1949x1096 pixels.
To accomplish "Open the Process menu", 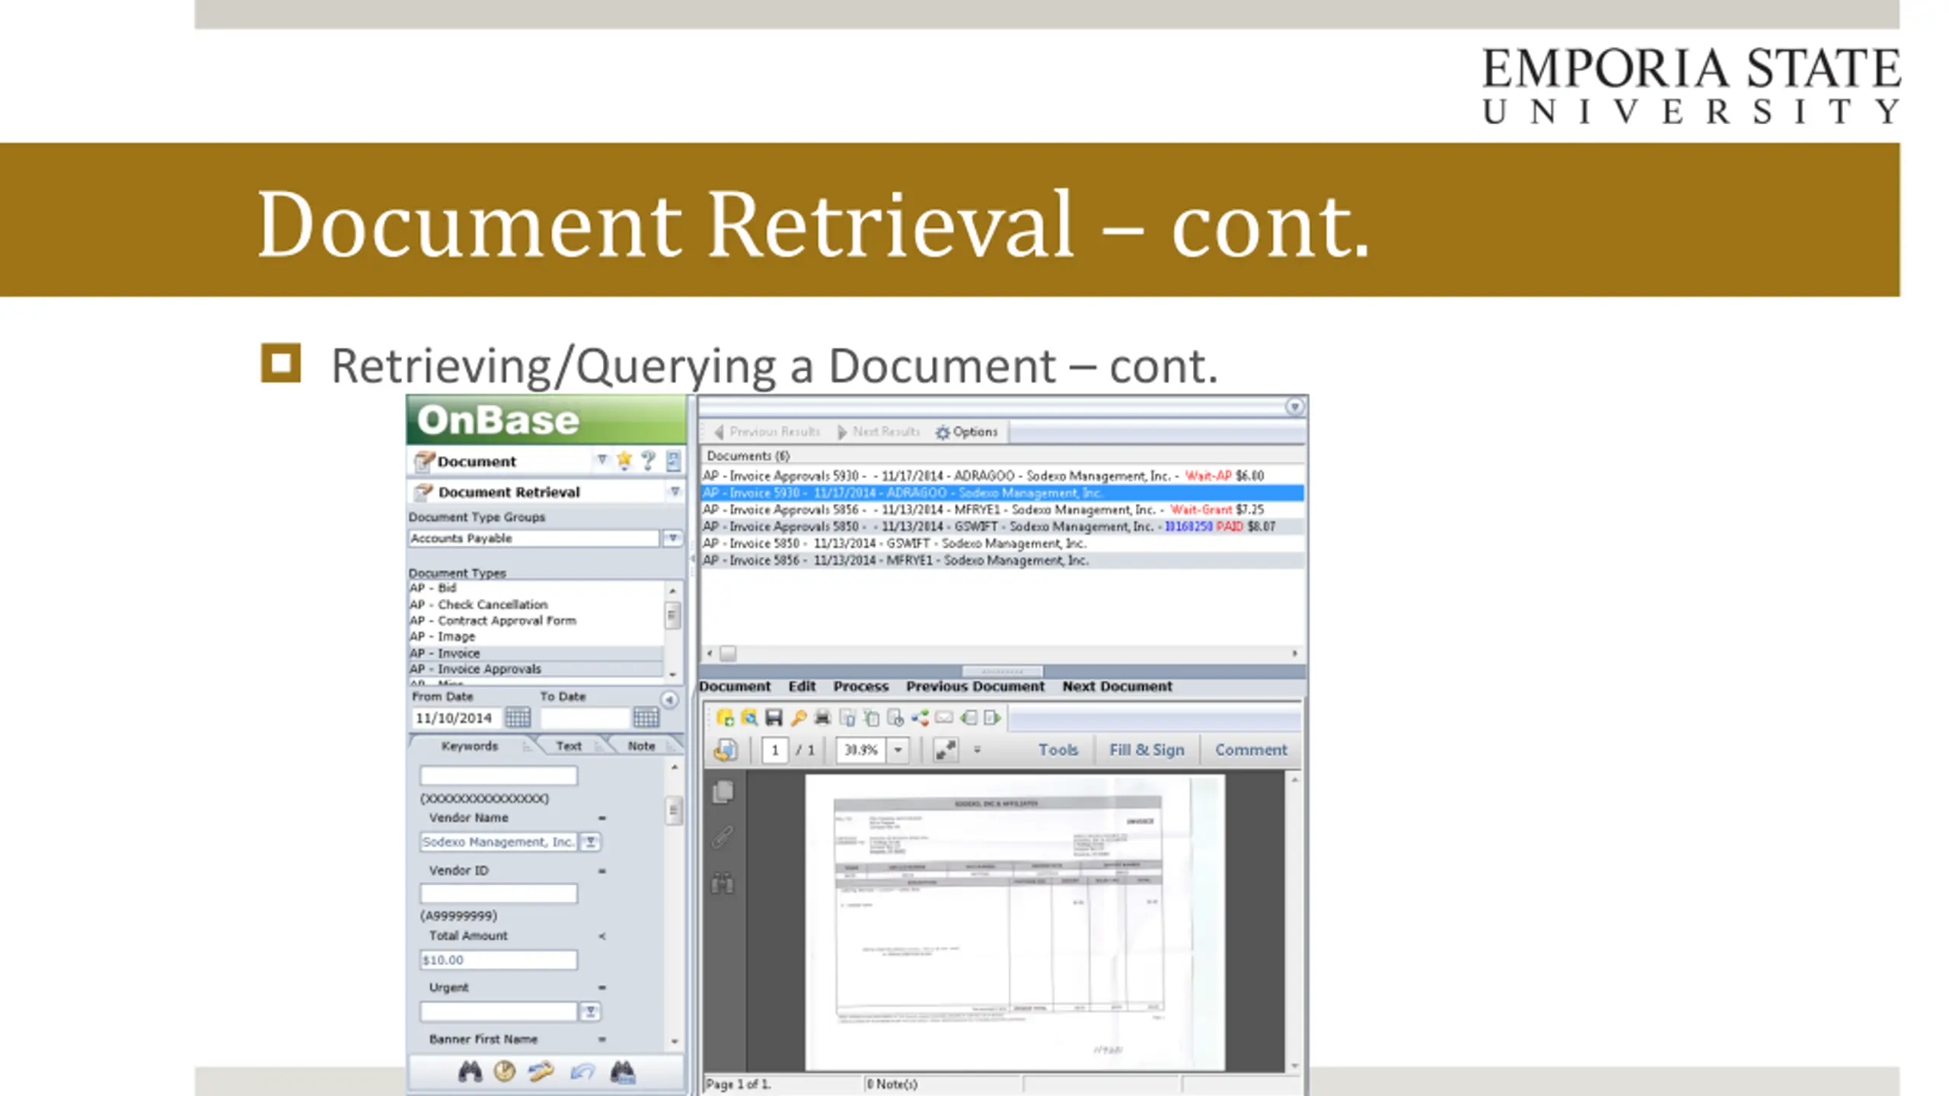I will (860, 686).
